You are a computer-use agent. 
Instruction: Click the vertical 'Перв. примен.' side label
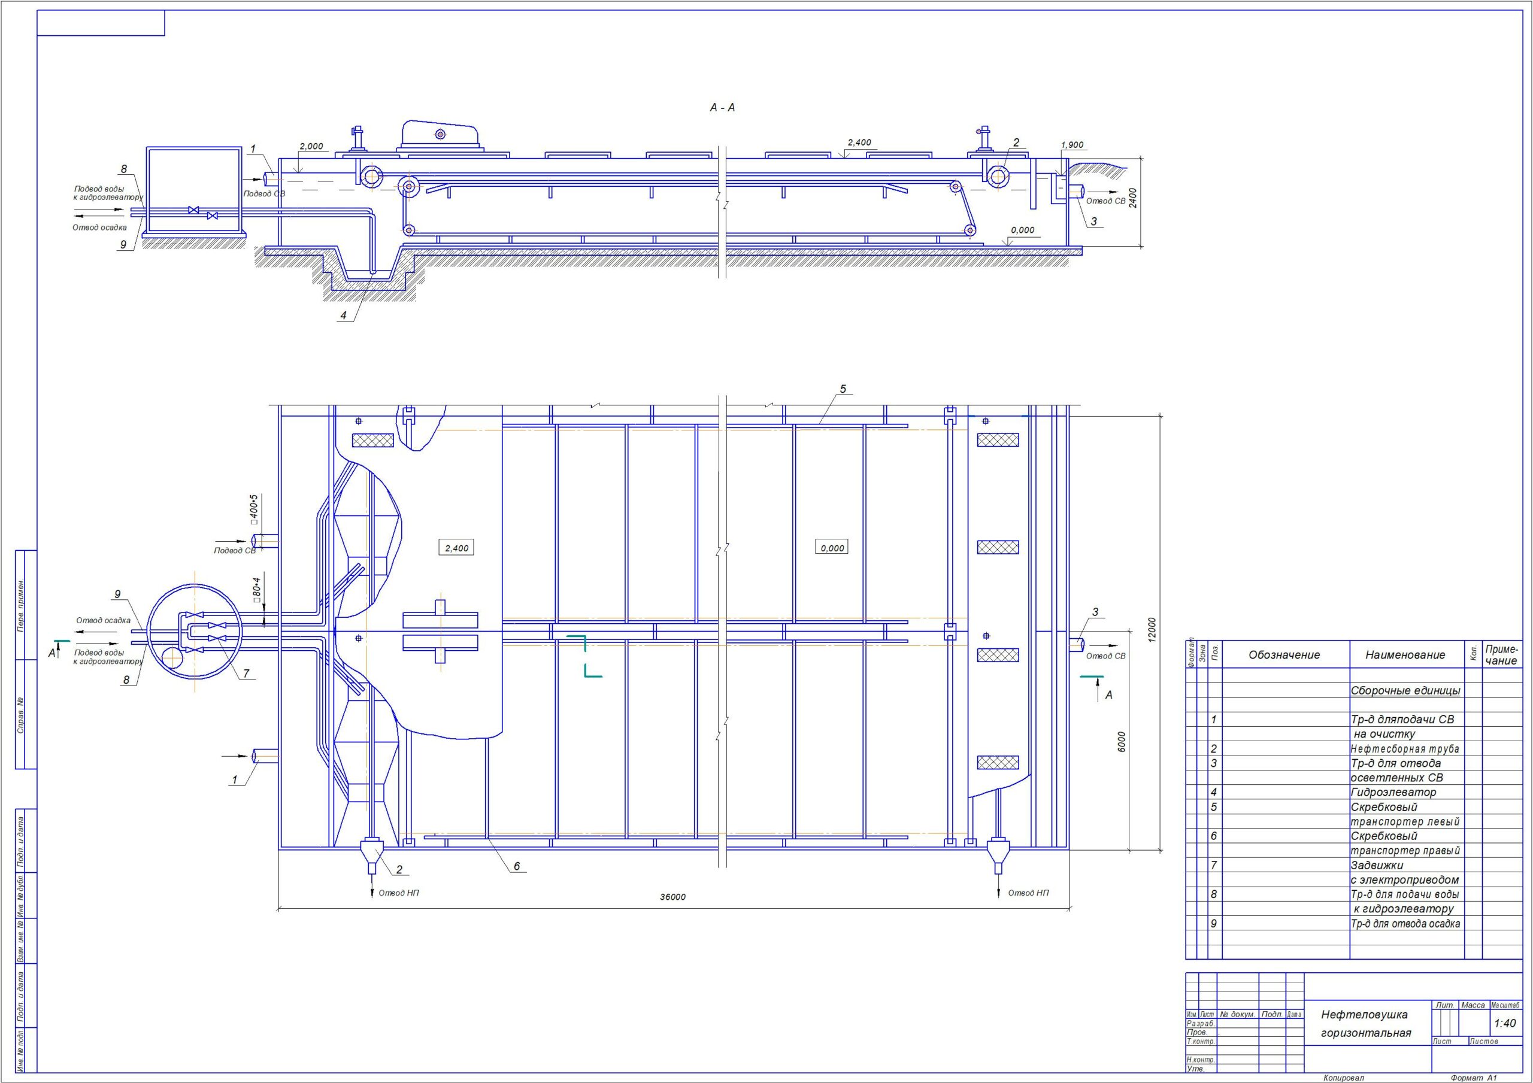(21, 606)
